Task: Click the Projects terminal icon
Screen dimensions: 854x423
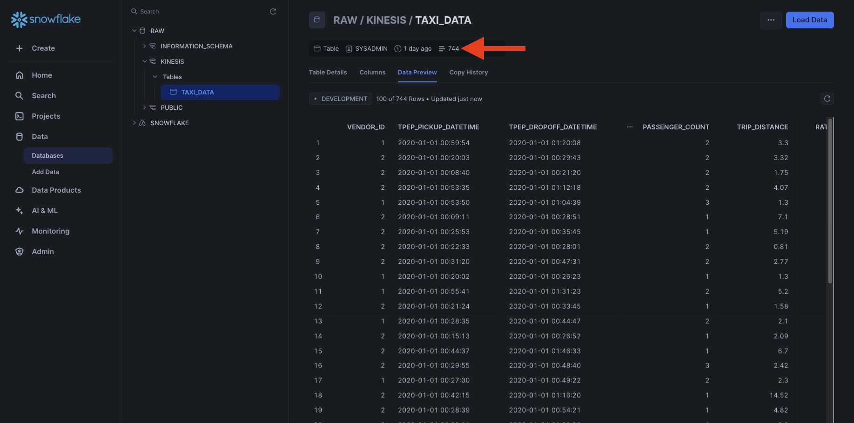Action: [x=19, y=116]
